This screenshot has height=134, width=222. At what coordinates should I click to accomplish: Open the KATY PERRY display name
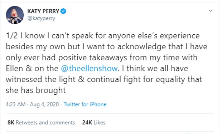click(x=43, y=11)
